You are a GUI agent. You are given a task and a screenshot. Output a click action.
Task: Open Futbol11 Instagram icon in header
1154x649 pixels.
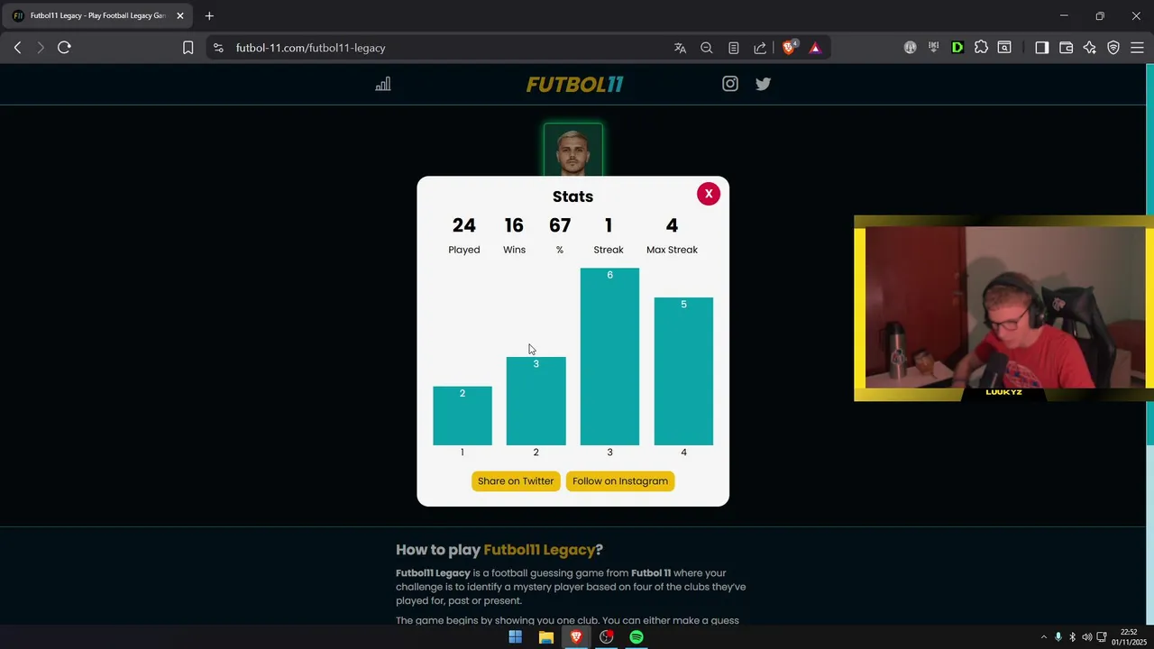pos(730,84)
